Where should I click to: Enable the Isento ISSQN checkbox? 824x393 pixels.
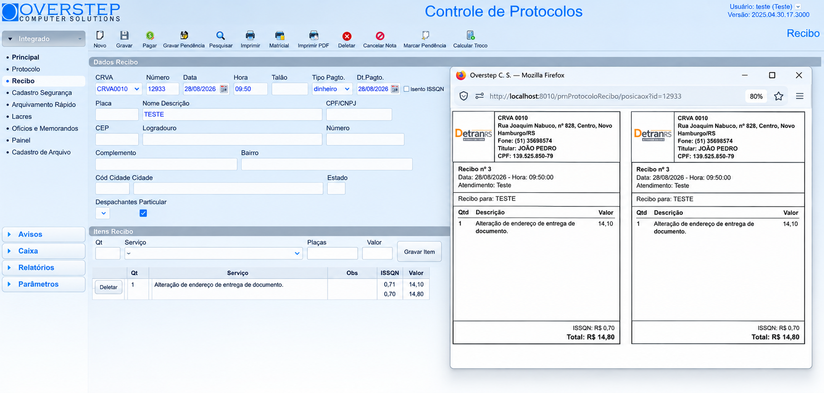tap(407, 89)
